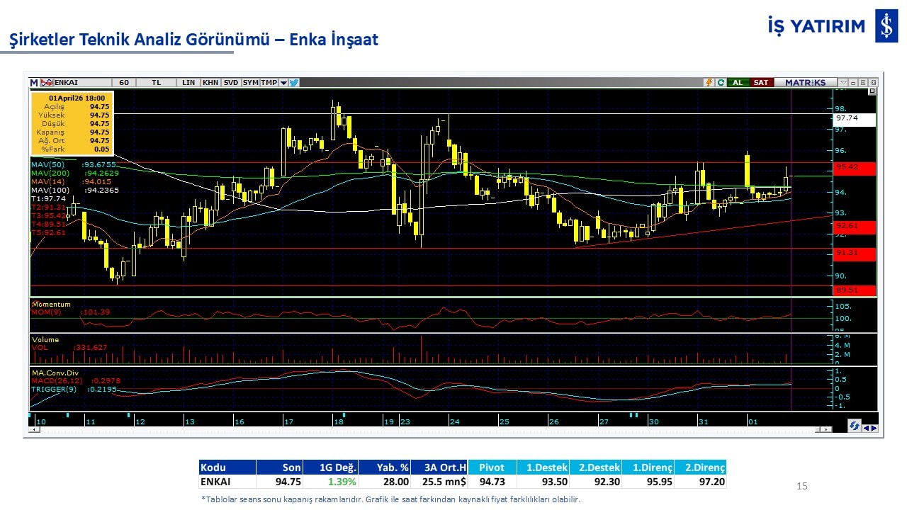The width and height of the screenshot is (907, 510).
Task: Click the red SAT sell button
Action: 760,83
